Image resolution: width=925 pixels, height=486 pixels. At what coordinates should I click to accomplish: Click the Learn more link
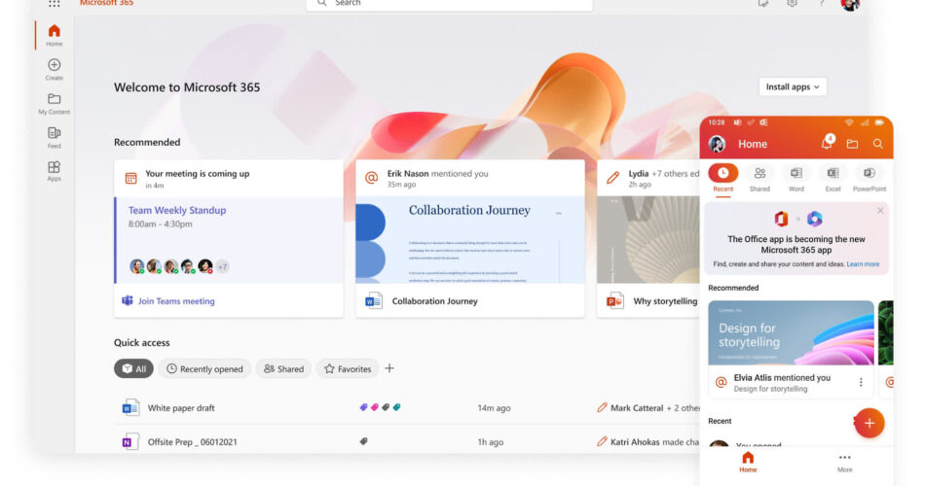click(x=863, y=264)
